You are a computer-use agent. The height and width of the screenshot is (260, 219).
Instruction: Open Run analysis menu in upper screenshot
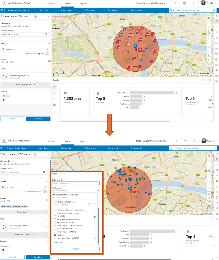(113, 10)
